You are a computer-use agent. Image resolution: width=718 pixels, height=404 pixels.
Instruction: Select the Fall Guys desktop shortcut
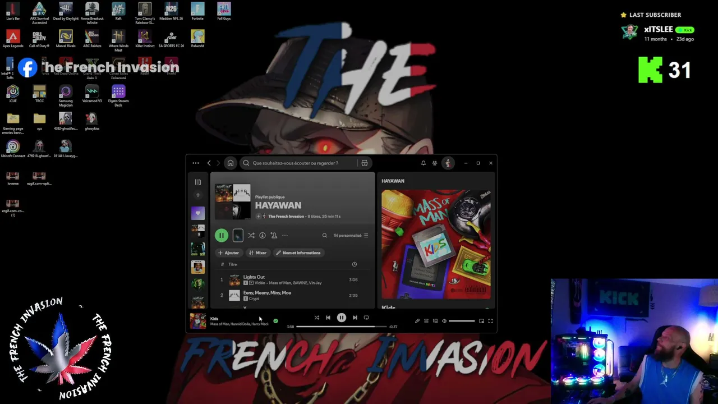coord(224,11)
